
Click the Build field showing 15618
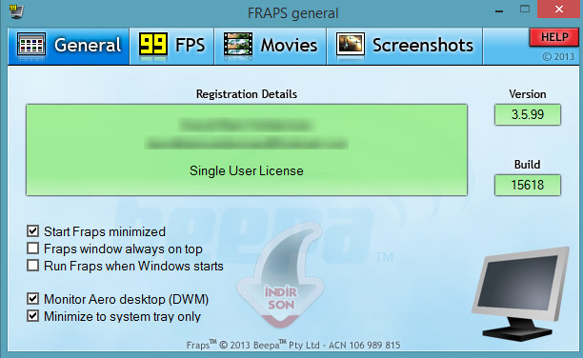(x=527, y=185)
